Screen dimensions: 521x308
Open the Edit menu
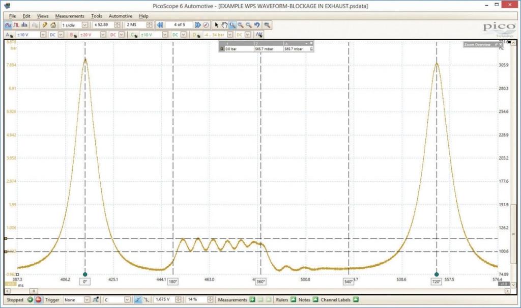point(26,16)
